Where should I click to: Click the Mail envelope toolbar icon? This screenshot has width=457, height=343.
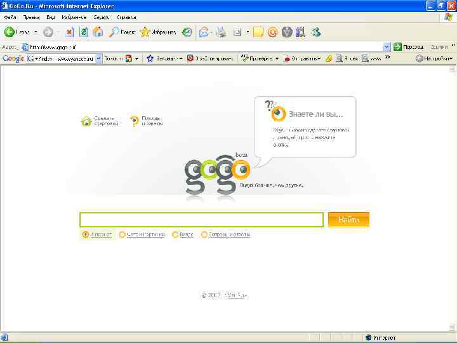click(x=204, y=32)
